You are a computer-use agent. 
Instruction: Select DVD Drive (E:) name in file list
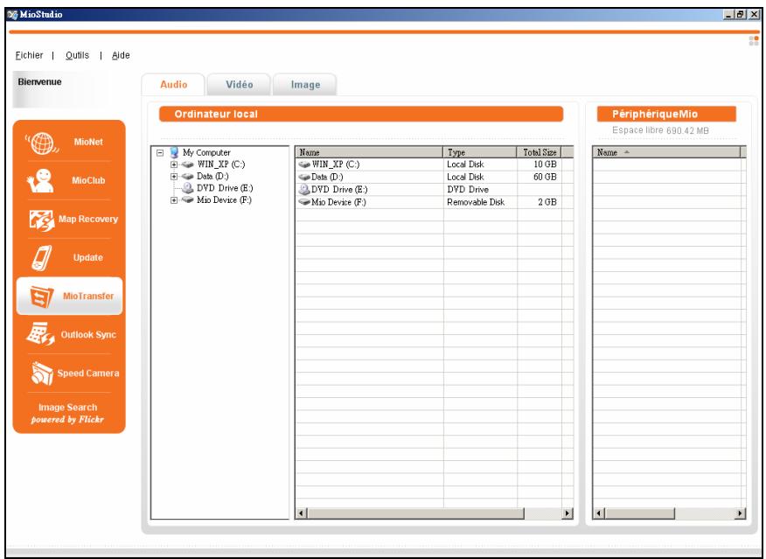click(339, 190)
